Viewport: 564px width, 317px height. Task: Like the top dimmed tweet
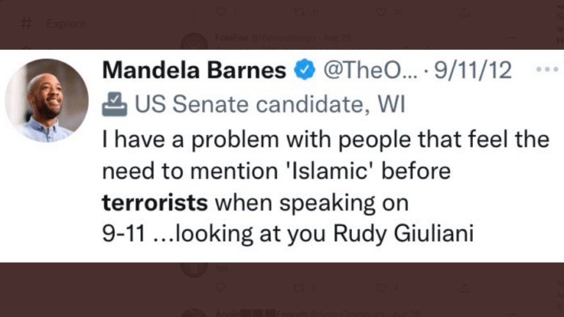381,12
